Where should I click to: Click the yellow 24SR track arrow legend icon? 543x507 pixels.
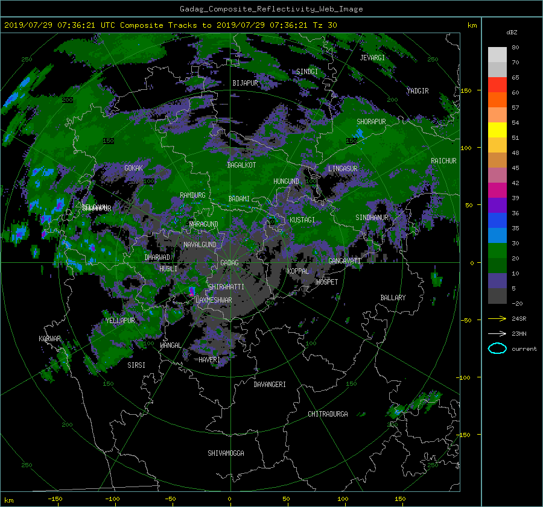[x=497, y=318]
